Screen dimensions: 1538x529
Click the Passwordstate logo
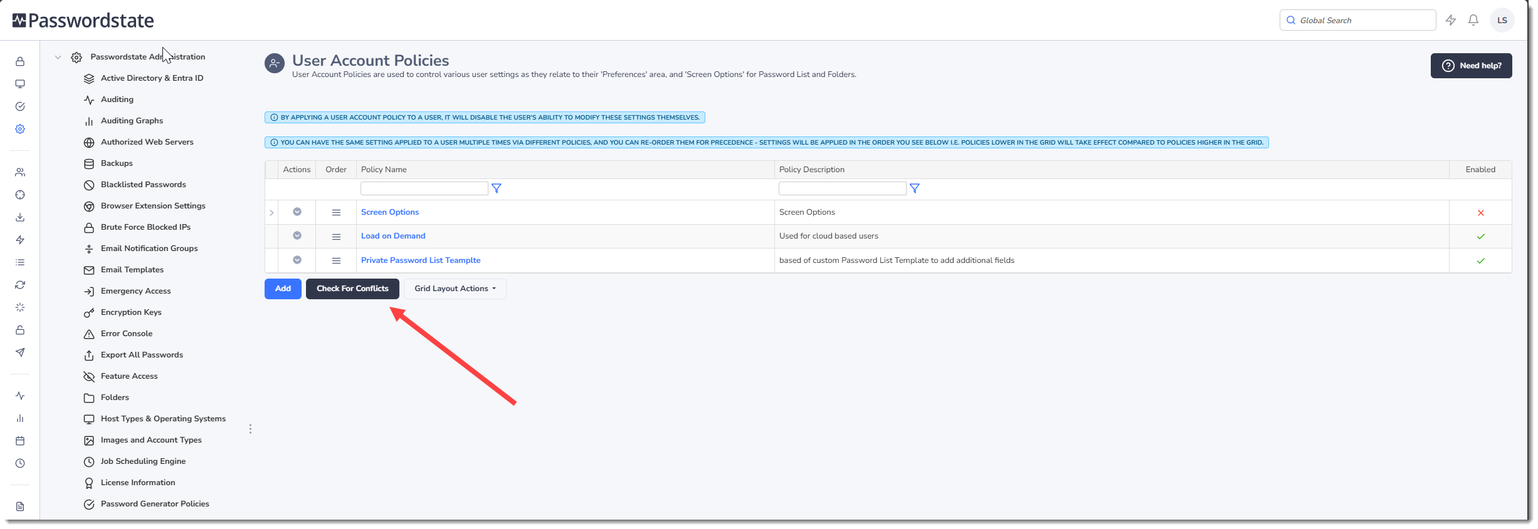pyautogui.click(x=83, y=21)
